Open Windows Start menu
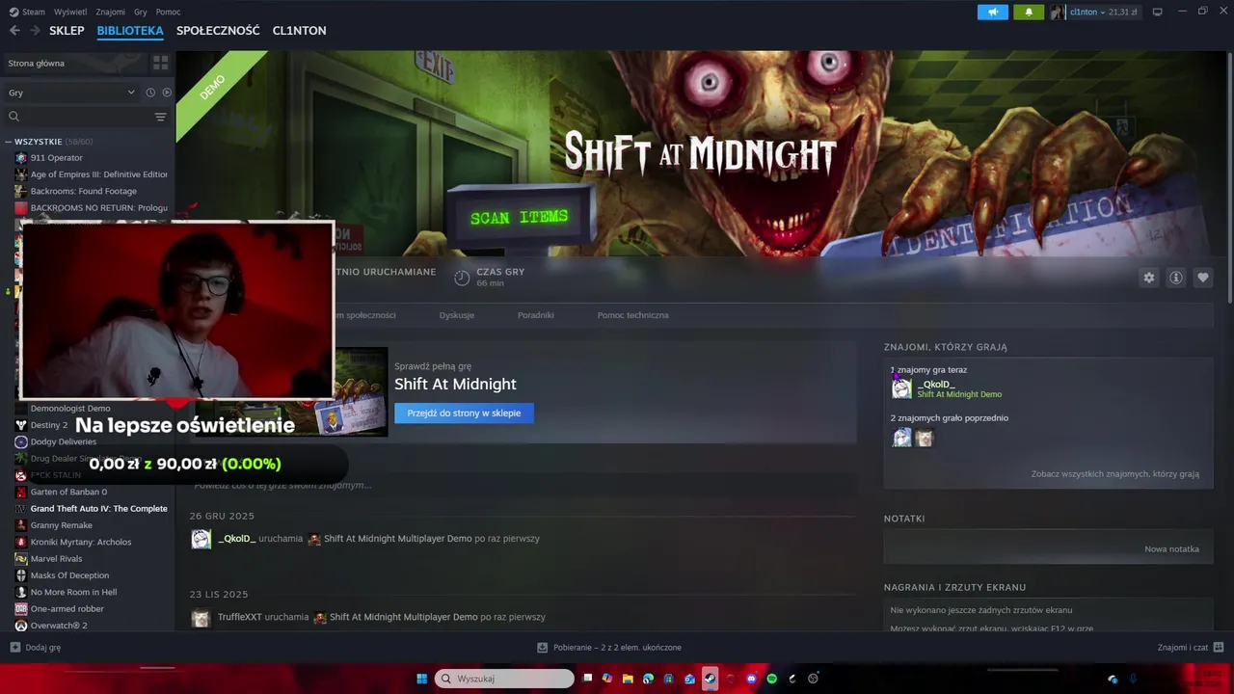 (421, 679)
